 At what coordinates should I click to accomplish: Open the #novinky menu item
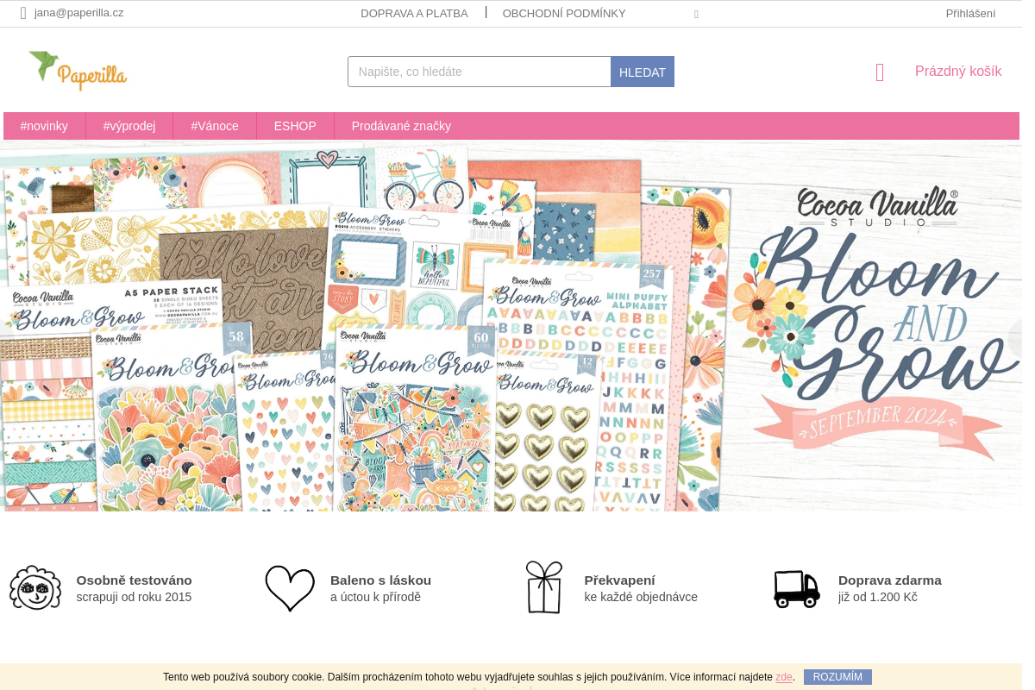[x=44, y=126]
